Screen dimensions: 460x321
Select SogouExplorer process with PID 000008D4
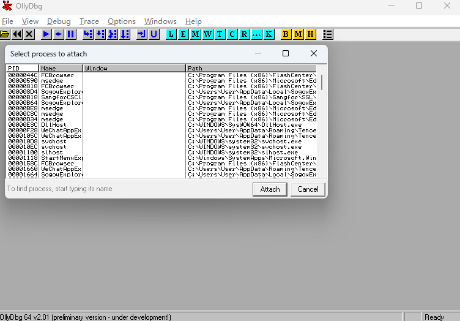point(161,92)
